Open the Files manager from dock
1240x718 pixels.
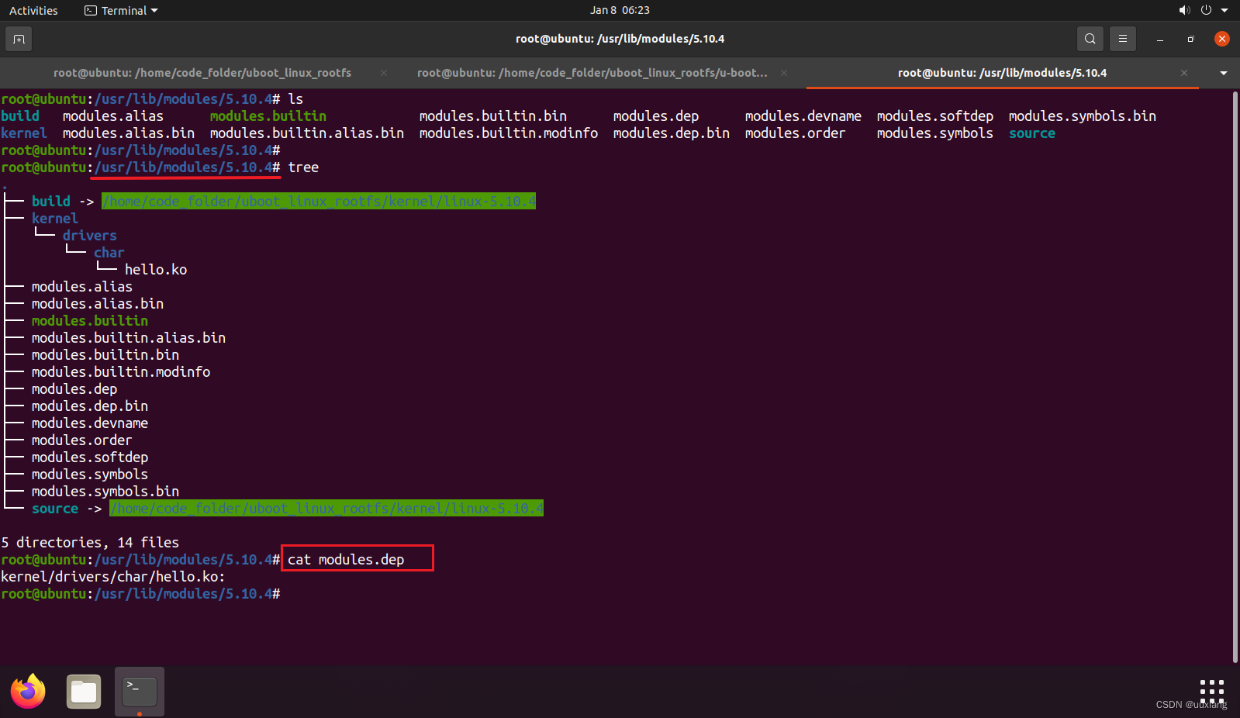coord(84,692)
